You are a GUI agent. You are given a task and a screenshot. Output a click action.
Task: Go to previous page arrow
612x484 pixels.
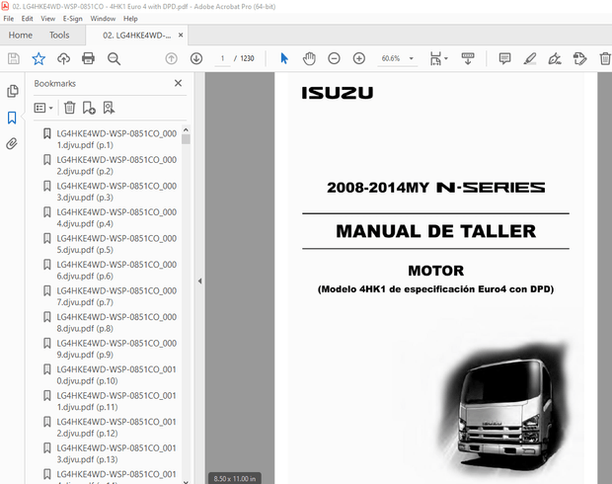172,58
